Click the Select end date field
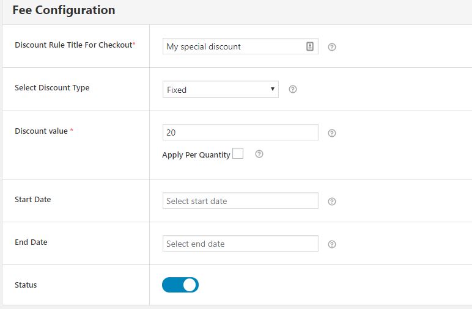472x309 pixels. (x=240, y=244)
